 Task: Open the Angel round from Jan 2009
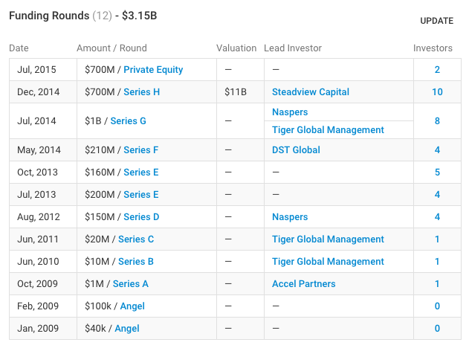coord(127,329)
